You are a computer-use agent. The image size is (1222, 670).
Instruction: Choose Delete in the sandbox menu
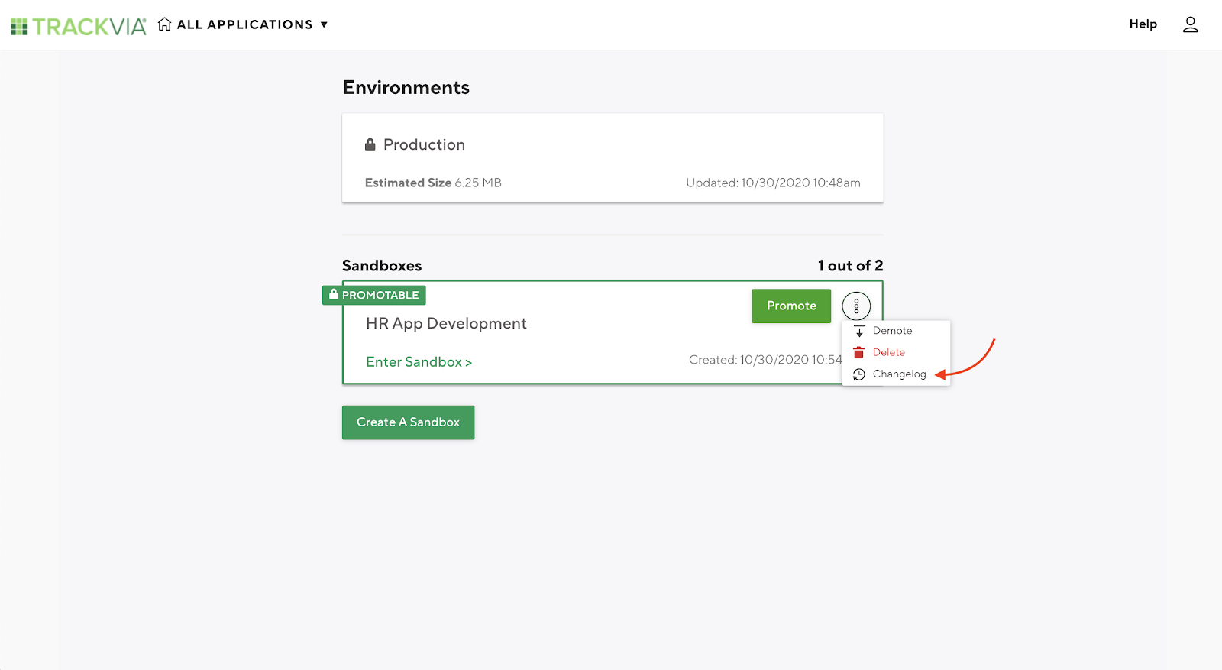[889, 352]
